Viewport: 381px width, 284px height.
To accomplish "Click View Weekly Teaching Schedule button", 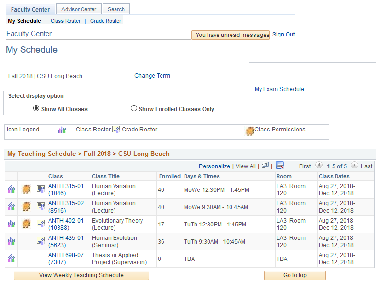I will coord(81,275).
